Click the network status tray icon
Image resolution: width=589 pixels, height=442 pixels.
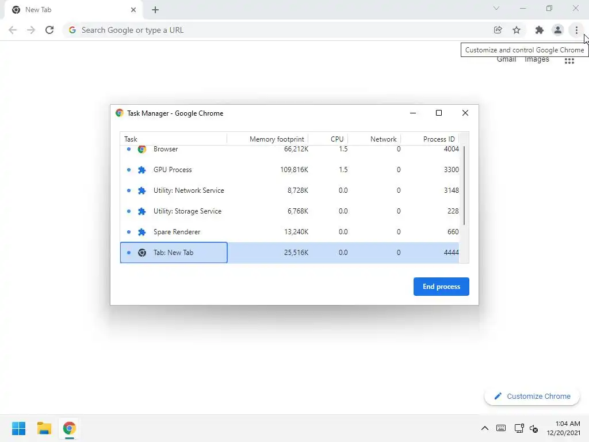tap(519, 428)
